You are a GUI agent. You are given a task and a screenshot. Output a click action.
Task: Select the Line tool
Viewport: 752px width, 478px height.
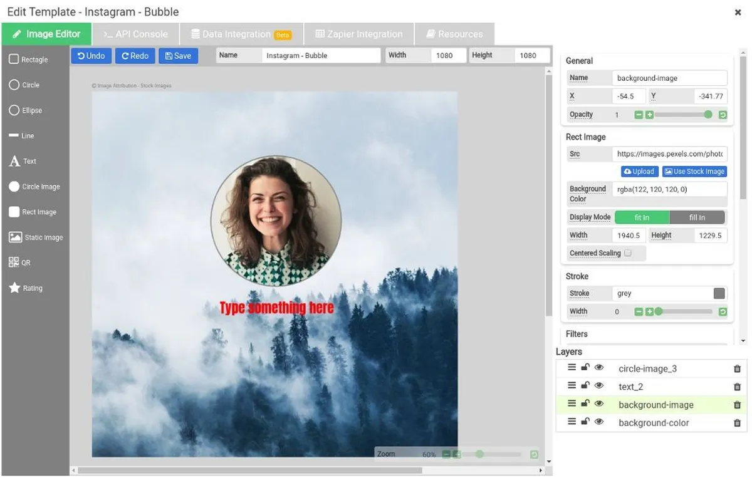[x=22, y=136]
